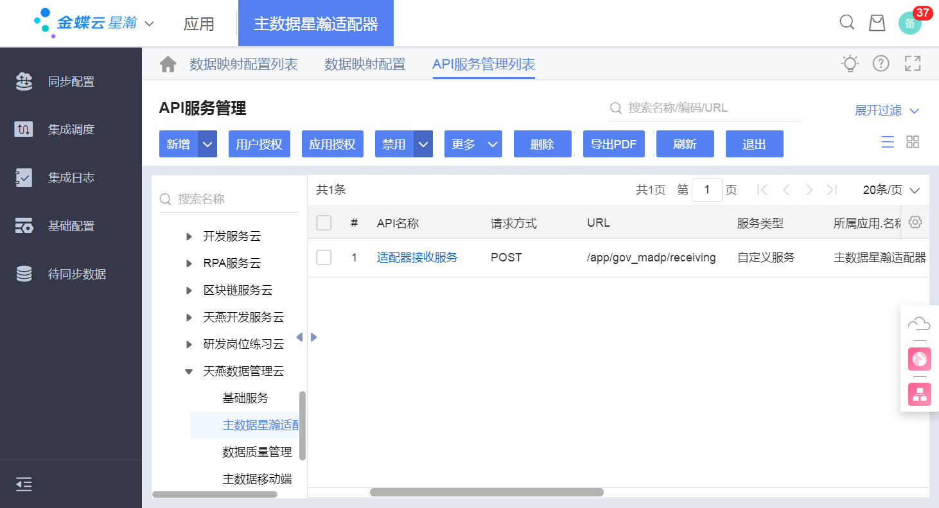Go to next page arrow
The height and width of the screenshot is (508, 939).
click(809, 189)
